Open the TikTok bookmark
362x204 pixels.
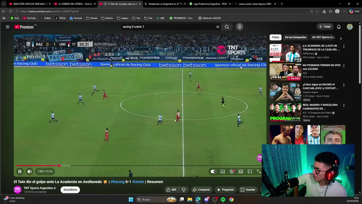pos(60,18)
